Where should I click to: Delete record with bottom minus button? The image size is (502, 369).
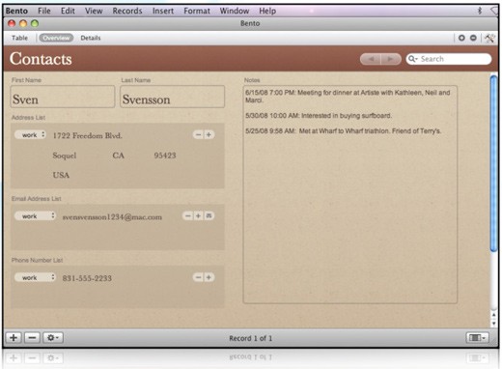pos(32,338)
